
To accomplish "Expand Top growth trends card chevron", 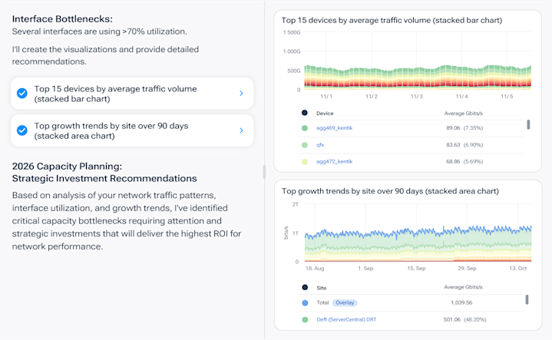I will click(x=242, y=130).
